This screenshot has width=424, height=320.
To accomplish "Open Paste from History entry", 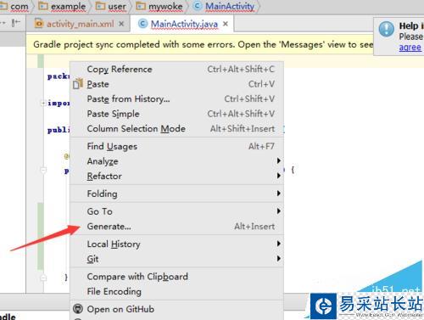I will tap(176, 99).
